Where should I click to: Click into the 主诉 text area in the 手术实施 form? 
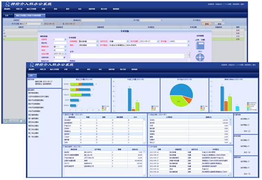click(128, 56)
